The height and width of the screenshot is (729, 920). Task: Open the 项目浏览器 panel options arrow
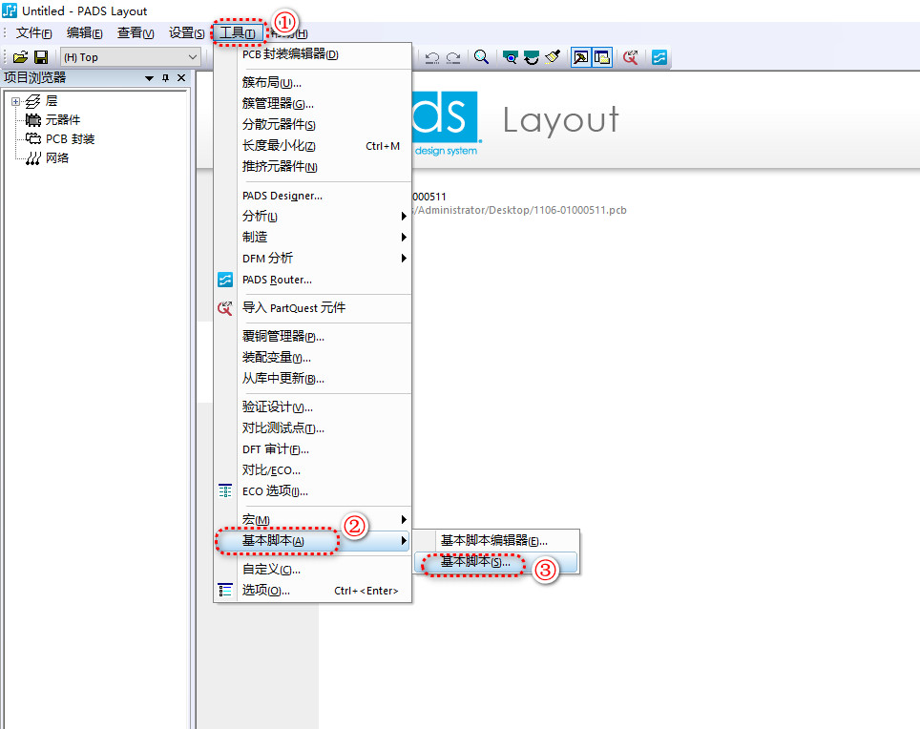(x=149, y=78)
